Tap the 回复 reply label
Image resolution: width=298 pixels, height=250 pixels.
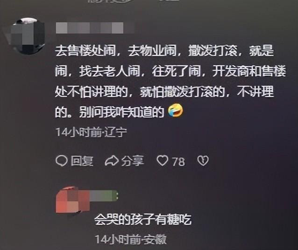coord(82,161)
